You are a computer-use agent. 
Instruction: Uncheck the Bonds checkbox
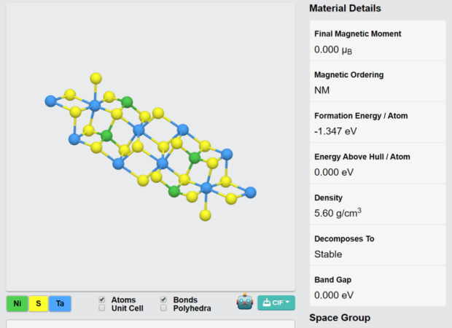pos(164,300)
